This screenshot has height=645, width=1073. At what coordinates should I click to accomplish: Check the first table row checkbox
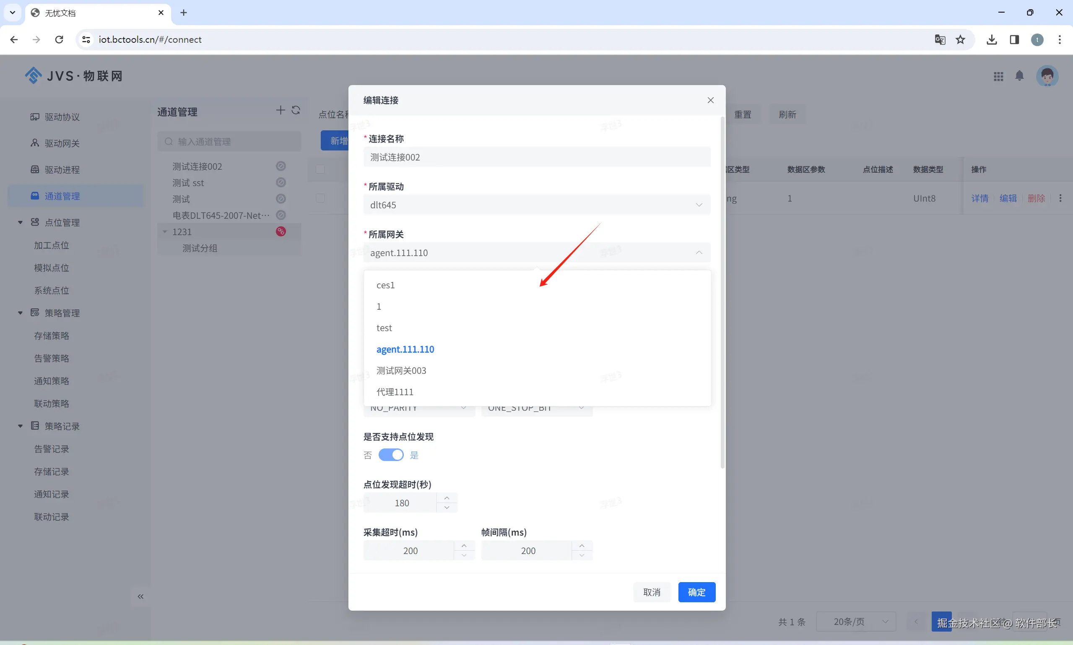coord(320,198)
